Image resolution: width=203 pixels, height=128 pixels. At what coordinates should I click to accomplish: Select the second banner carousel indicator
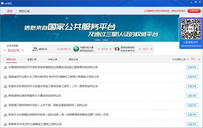[105, 40]
